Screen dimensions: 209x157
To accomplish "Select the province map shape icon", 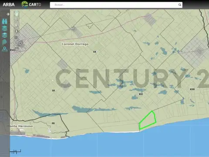I will (x=4, y=42).
